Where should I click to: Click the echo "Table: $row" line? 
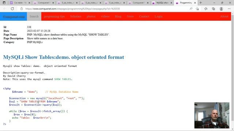pos(32,118)
